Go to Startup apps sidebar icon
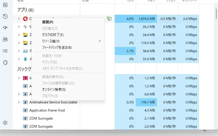218x136 pixels. click(x=5, y=28)
